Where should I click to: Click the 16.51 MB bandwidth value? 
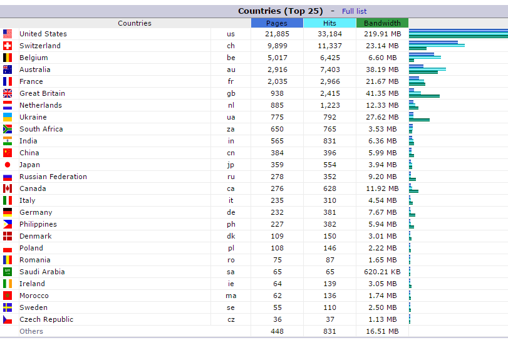(x=382, y=331)
